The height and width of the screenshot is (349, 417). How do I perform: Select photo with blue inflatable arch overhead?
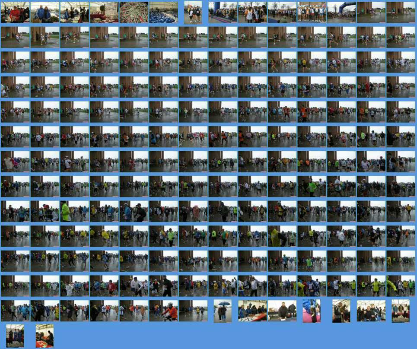tap(342, 12)
